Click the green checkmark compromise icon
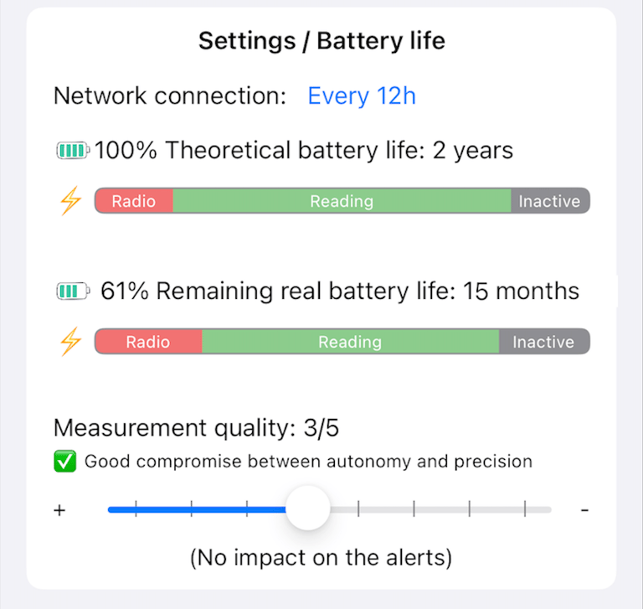 [x=65, y=462]
